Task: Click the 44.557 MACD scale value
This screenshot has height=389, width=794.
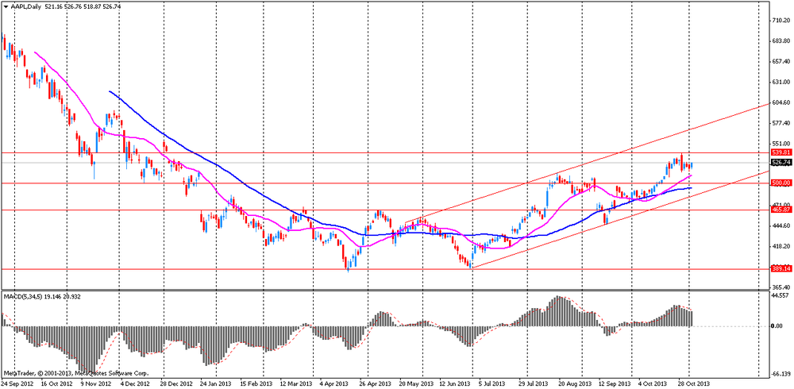Action: click(781, 295)
